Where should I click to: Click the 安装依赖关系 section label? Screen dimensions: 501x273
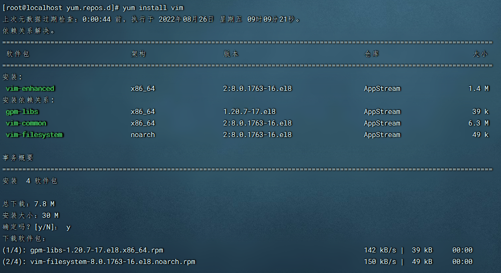click(29, 100)
